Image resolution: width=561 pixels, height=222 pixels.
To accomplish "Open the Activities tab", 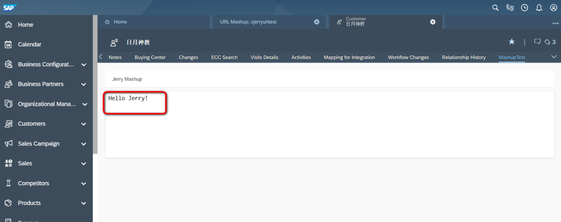I will 301,57.
